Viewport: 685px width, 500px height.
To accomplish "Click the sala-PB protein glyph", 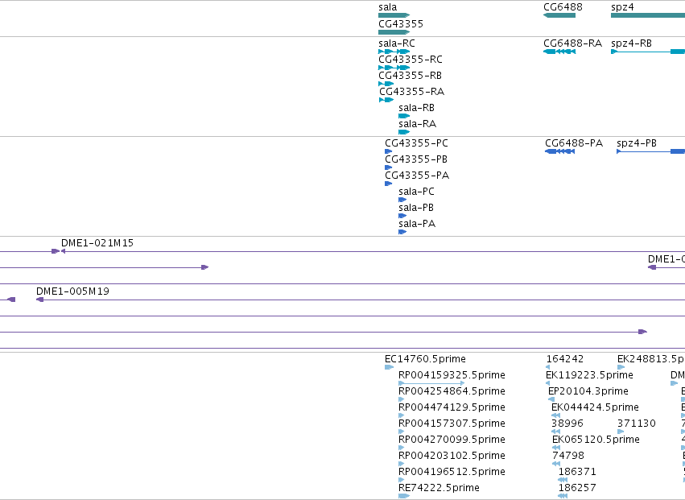I will click(x=402, y=217).
